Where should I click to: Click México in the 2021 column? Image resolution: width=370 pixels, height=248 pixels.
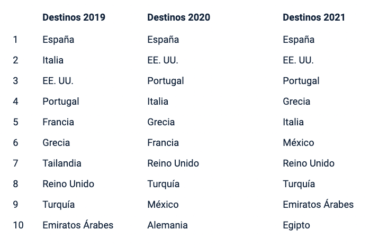[298, 142]
